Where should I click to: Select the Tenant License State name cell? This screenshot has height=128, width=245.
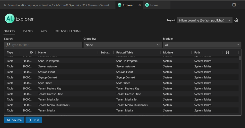[51, 94]
